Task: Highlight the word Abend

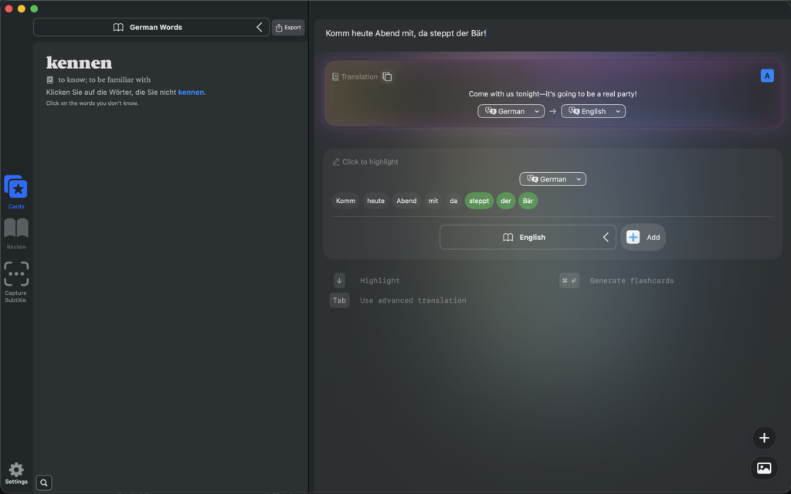Action: (x=406, y=201)
